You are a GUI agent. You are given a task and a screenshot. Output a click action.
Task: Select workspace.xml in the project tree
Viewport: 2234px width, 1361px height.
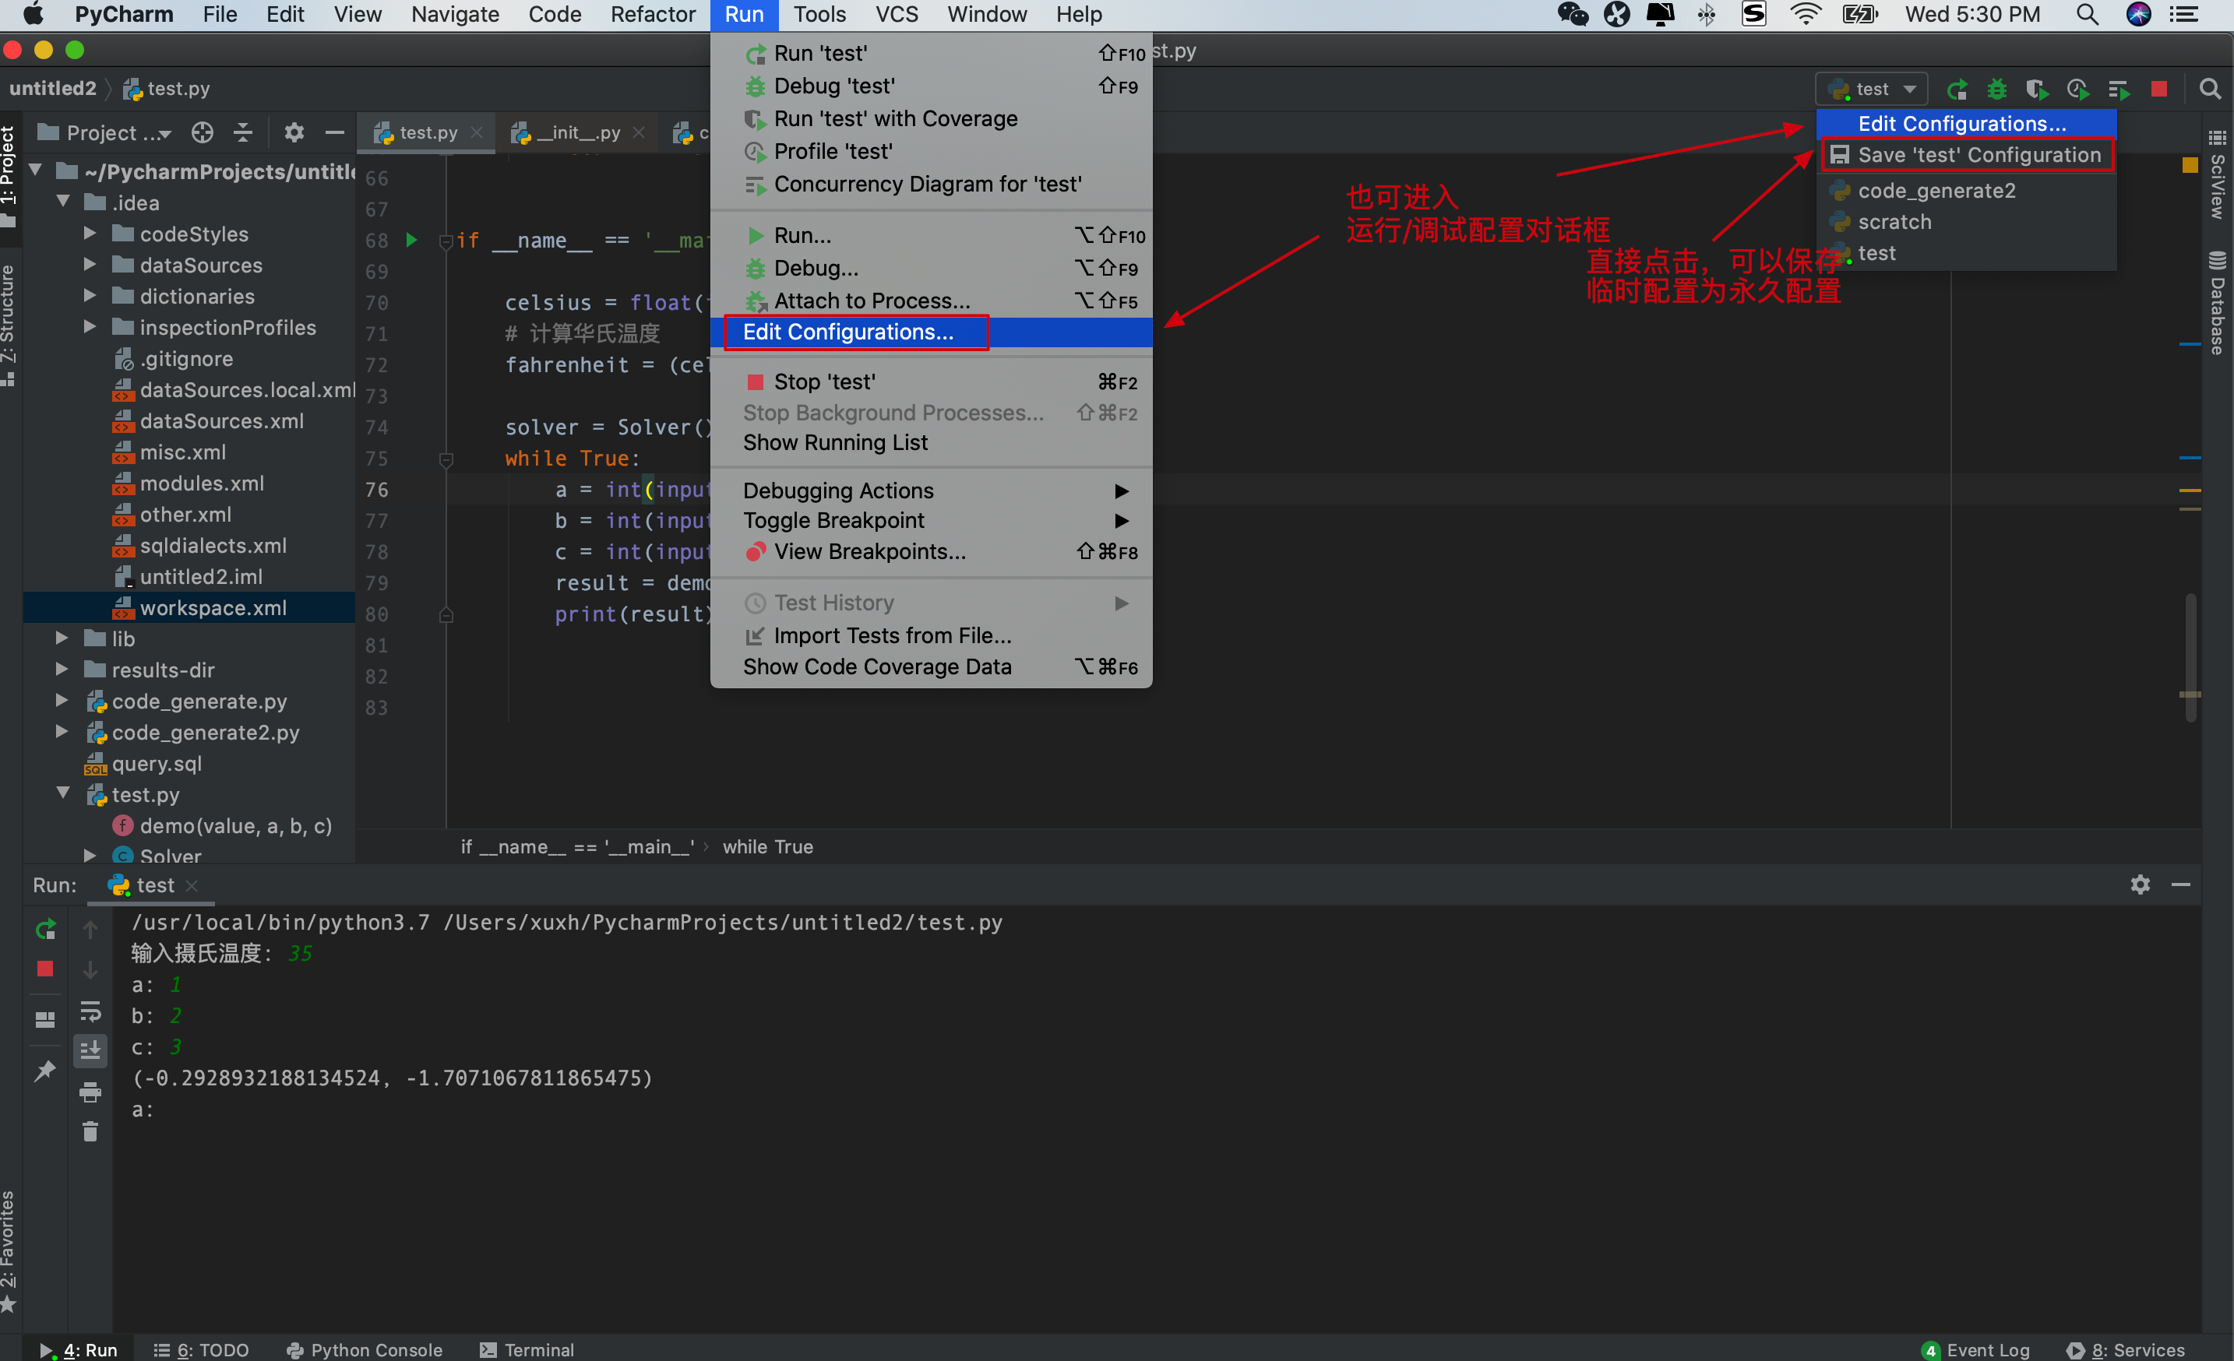189,607
